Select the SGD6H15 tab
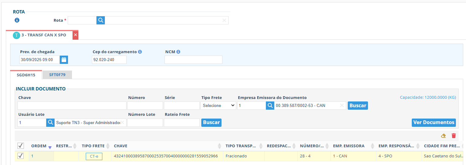Image resolution: width=466 pixels, height=165 pixels. pyautogui.click(x=26, y=75)
